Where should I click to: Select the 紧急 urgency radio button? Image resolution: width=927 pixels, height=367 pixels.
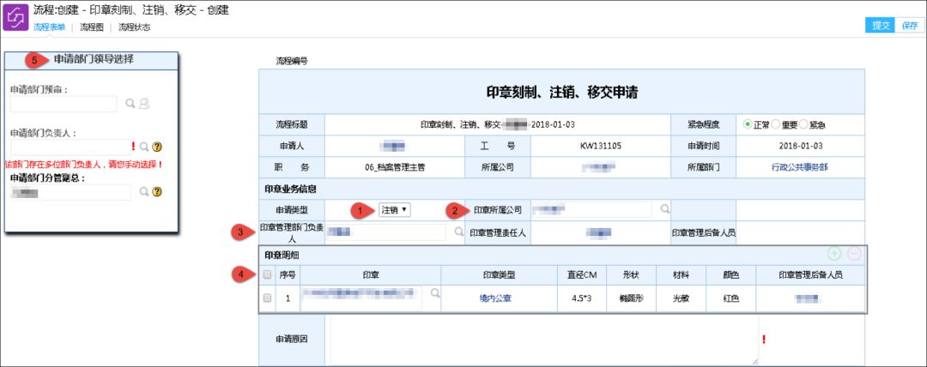point(803,124)
